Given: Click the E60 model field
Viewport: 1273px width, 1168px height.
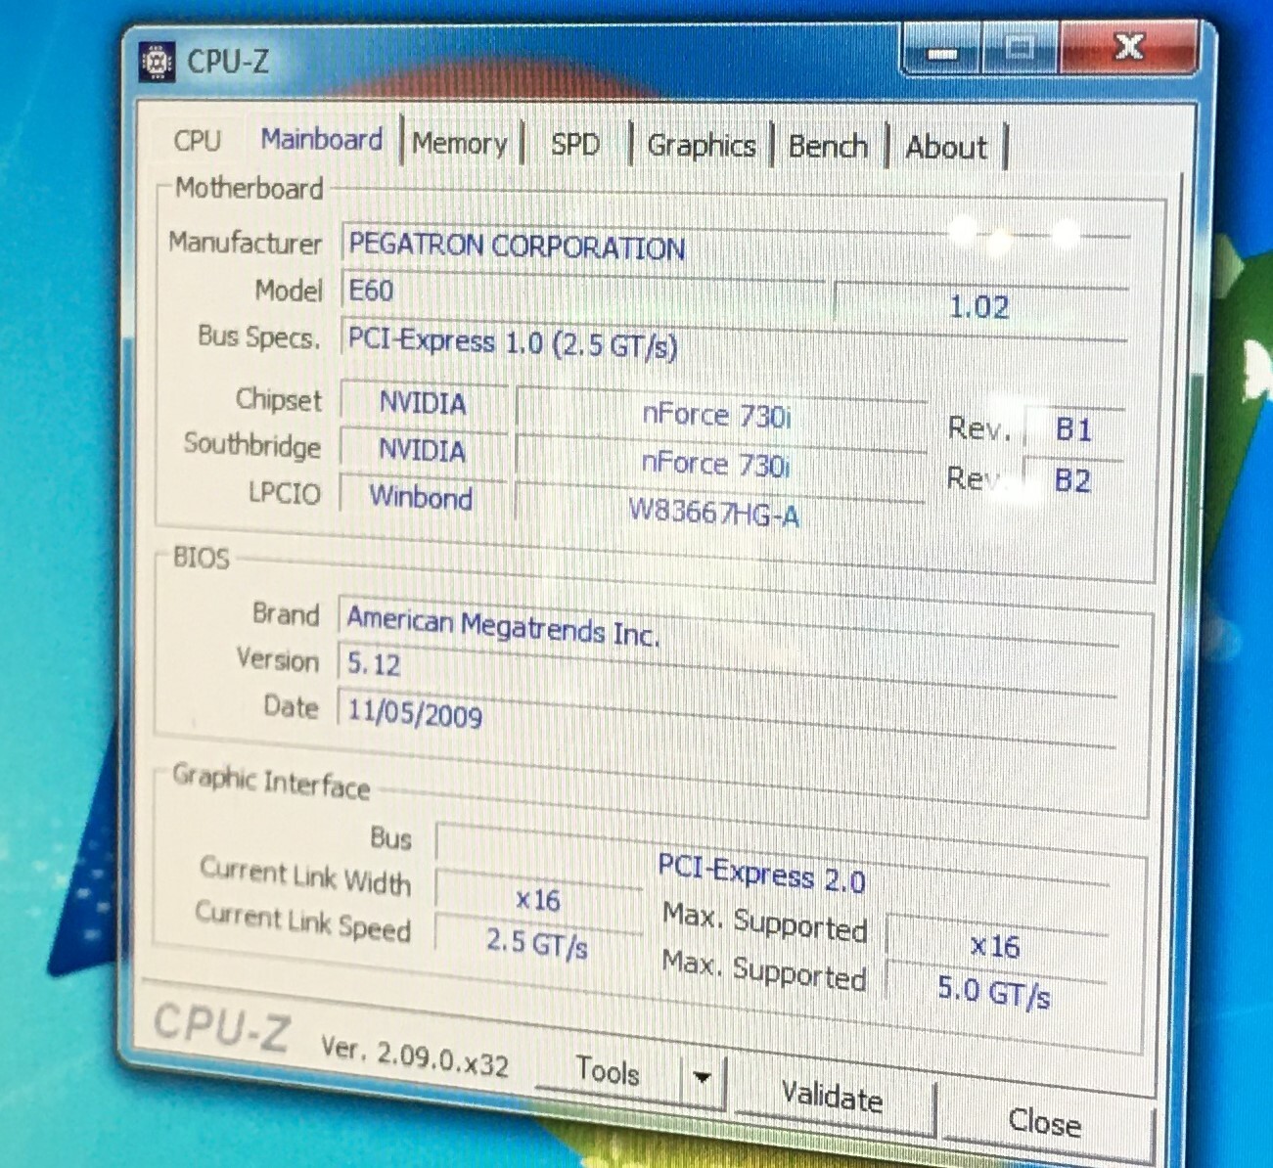Looking at the screenshot, I should [583, 292].
